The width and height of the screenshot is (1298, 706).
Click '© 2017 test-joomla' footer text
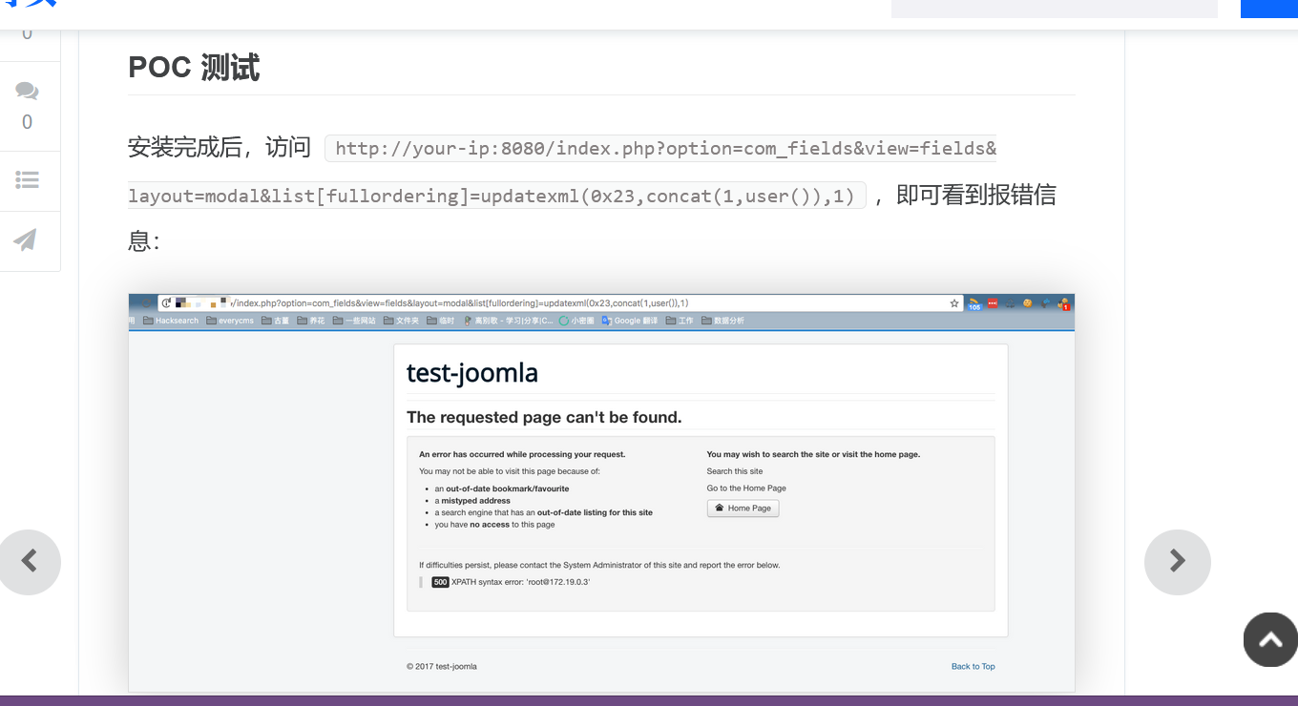[442, 667]
